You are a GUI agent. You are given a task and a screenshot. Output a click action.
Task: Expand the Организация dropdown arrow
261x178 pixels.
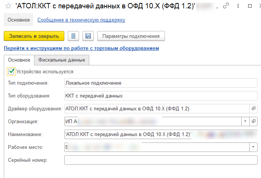[245, 121]
